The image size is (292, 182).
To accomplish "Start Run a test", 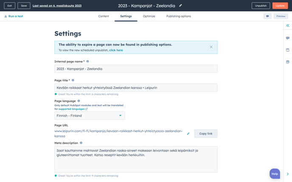I will (16, 17).
